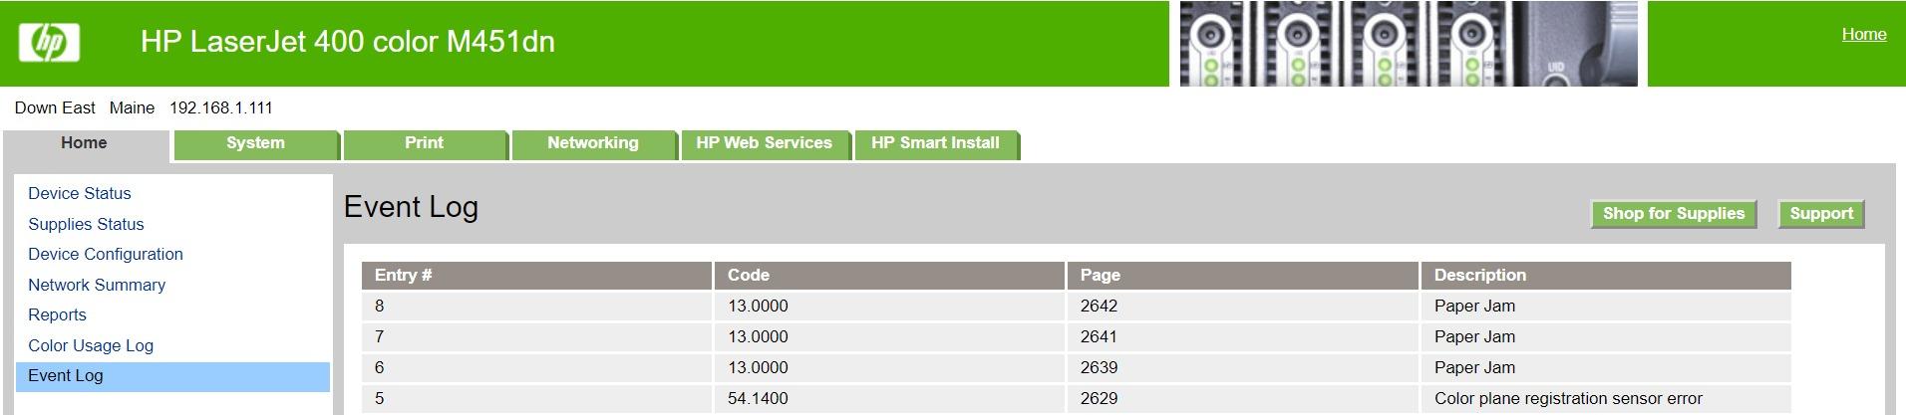The image size is (1906, 415).
Task: Click Paper Jam description for page 2639
Action: [1474, 367]
